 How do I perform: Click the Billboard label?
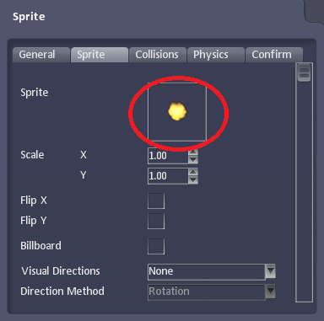click(40, 246)
